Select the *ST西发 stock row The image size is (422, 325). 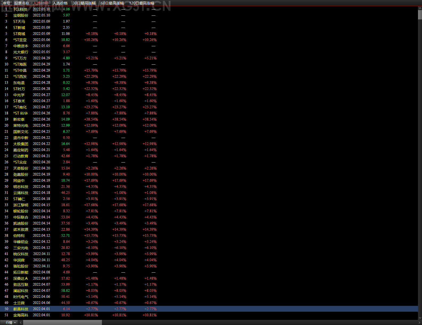(209, 76)
